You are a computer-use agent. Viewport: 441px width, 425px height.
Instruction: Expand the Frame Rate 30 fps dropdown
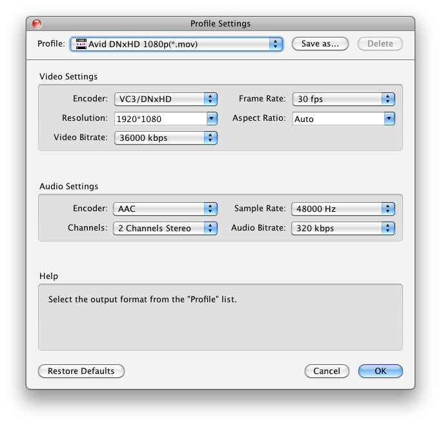[343, 99]
